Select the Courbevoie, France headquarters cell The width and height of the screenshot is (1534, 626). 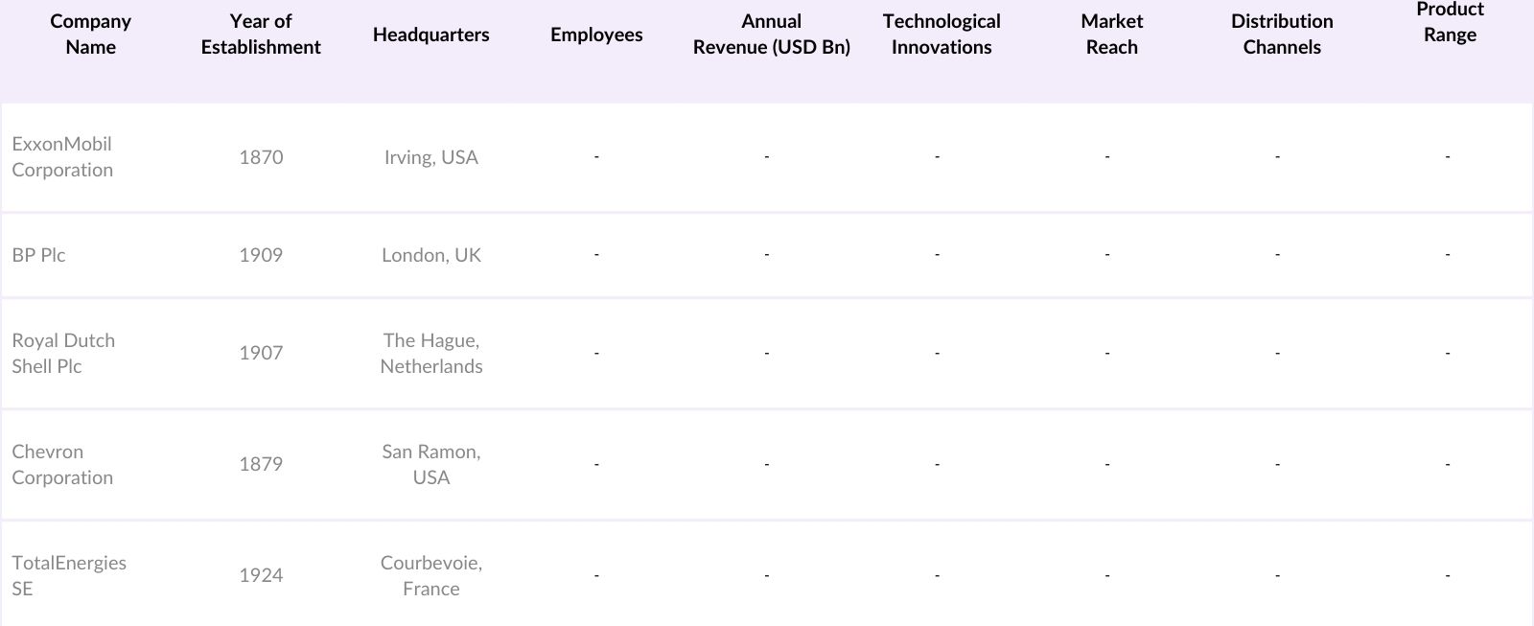coord(431,575)
